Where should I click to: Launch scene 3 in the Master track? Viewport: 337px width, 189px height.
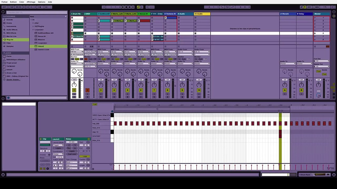[x=315, y=24]
